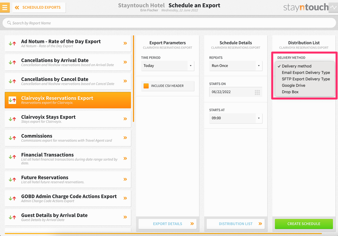
Task: Open the Starts At time dropdown
Action: (235, 118)
